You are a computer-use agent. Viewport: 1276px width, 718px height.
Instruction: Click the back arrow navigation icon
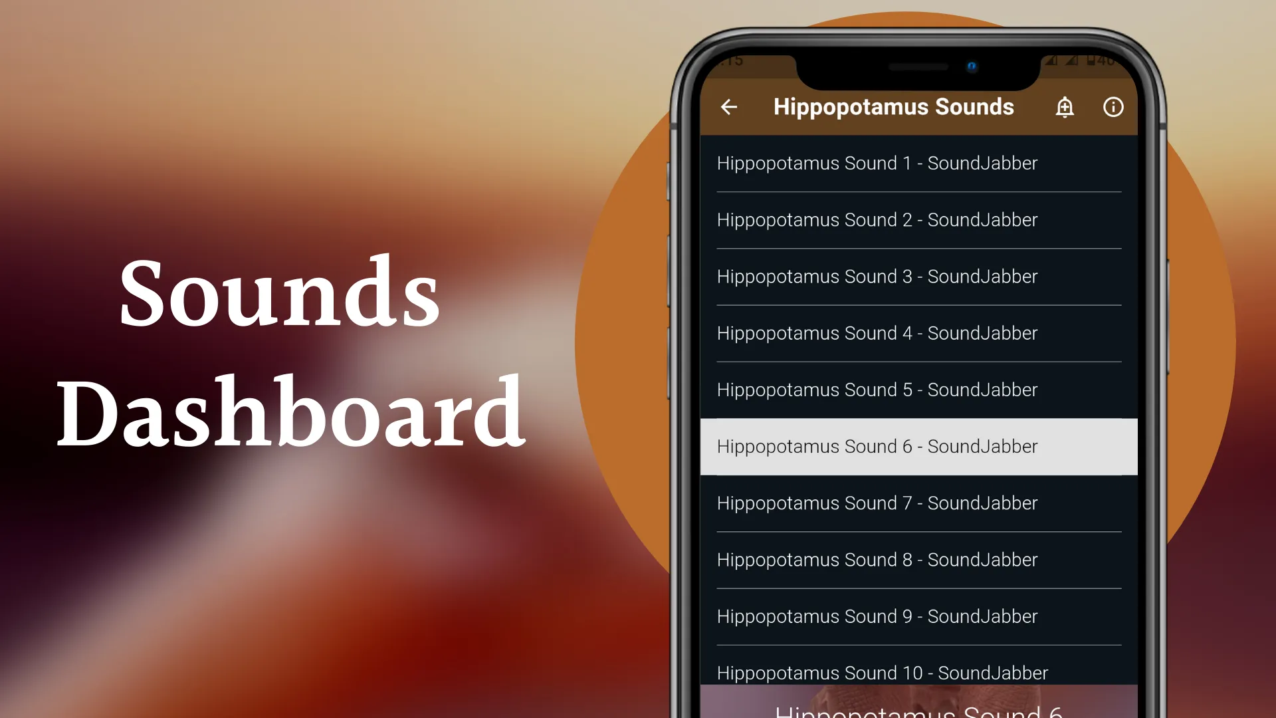[x=729, y=106]
